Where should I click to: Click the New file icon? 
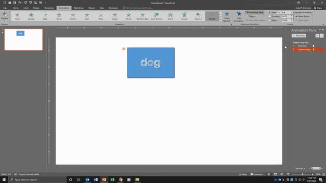coord(5,3)
